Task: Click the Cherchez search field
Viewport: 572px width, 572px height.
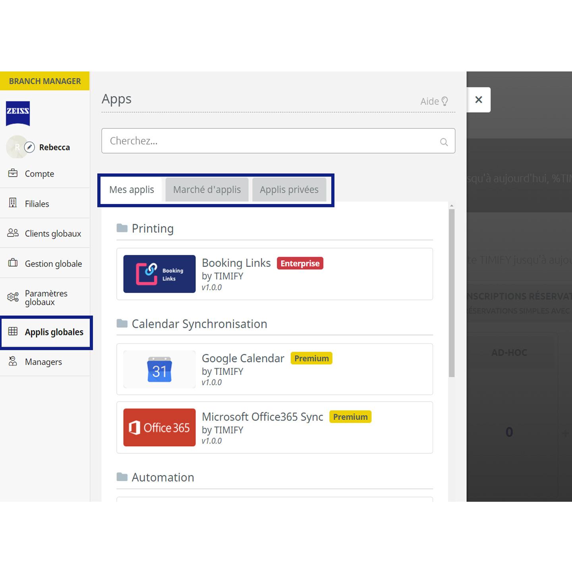Action: click(x=278, y=141)
